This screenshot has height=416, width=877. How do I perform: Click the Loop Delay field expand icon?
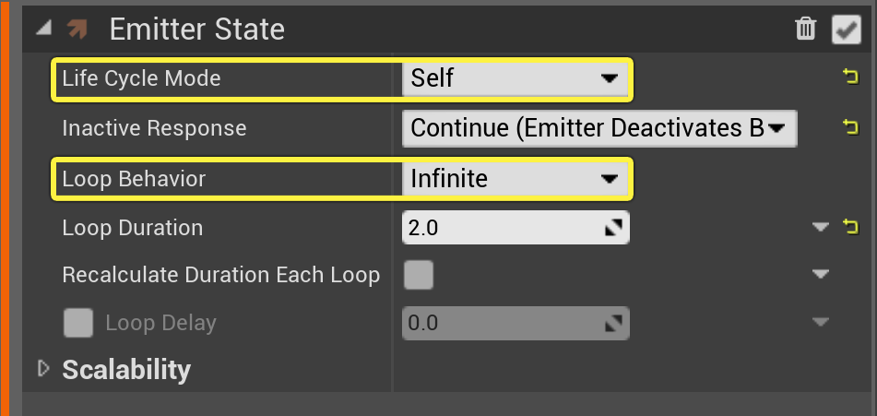pos(613,323)
